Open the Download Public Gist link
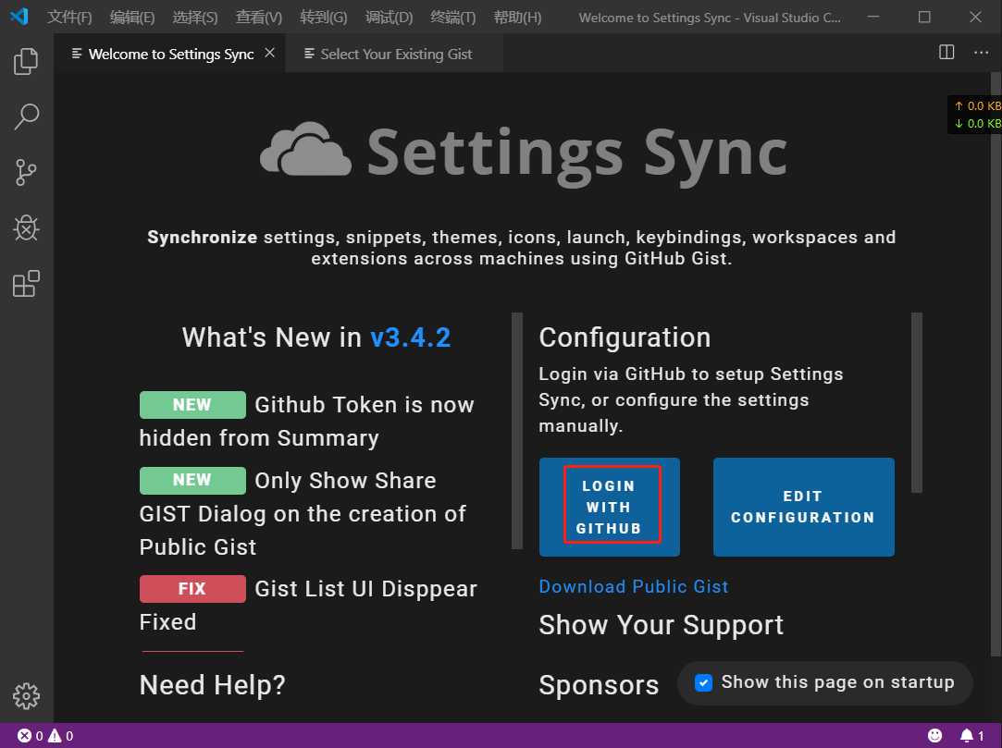This screenshot has height=748, width=1002. (x=633, y=586)
